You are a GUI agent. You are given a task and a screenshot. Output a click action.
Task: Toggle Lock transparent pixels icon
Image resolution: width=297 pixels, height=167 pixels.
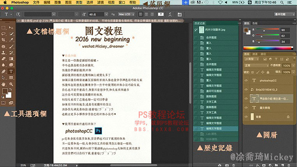(252, 72)
